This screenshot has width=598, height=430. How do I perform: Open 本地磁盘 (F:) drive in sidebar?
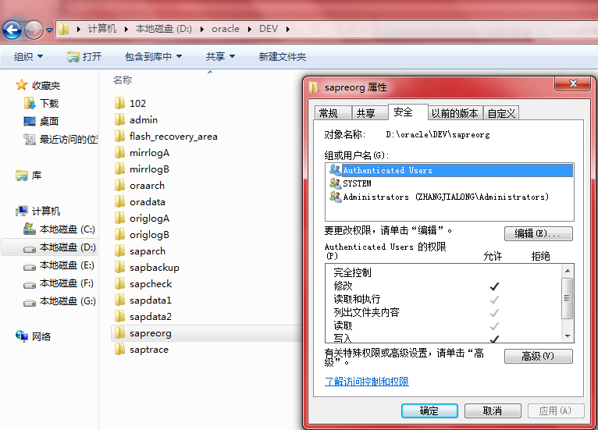(59, 283)
